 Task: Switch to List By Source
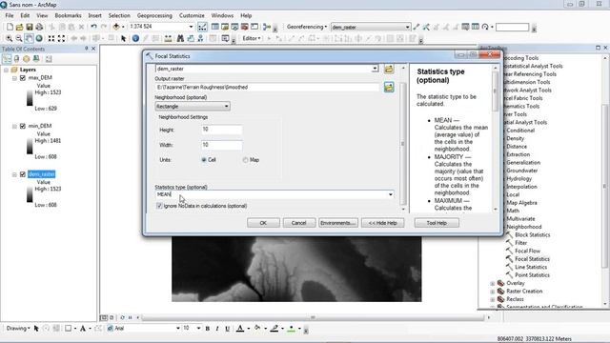(16, 59)
